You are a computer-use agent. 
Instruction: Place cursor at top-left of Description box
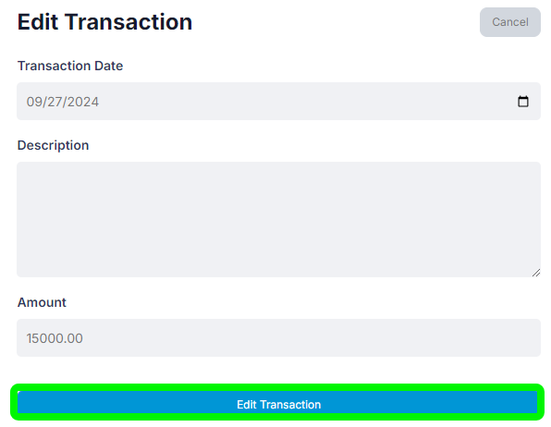point(23,168)
